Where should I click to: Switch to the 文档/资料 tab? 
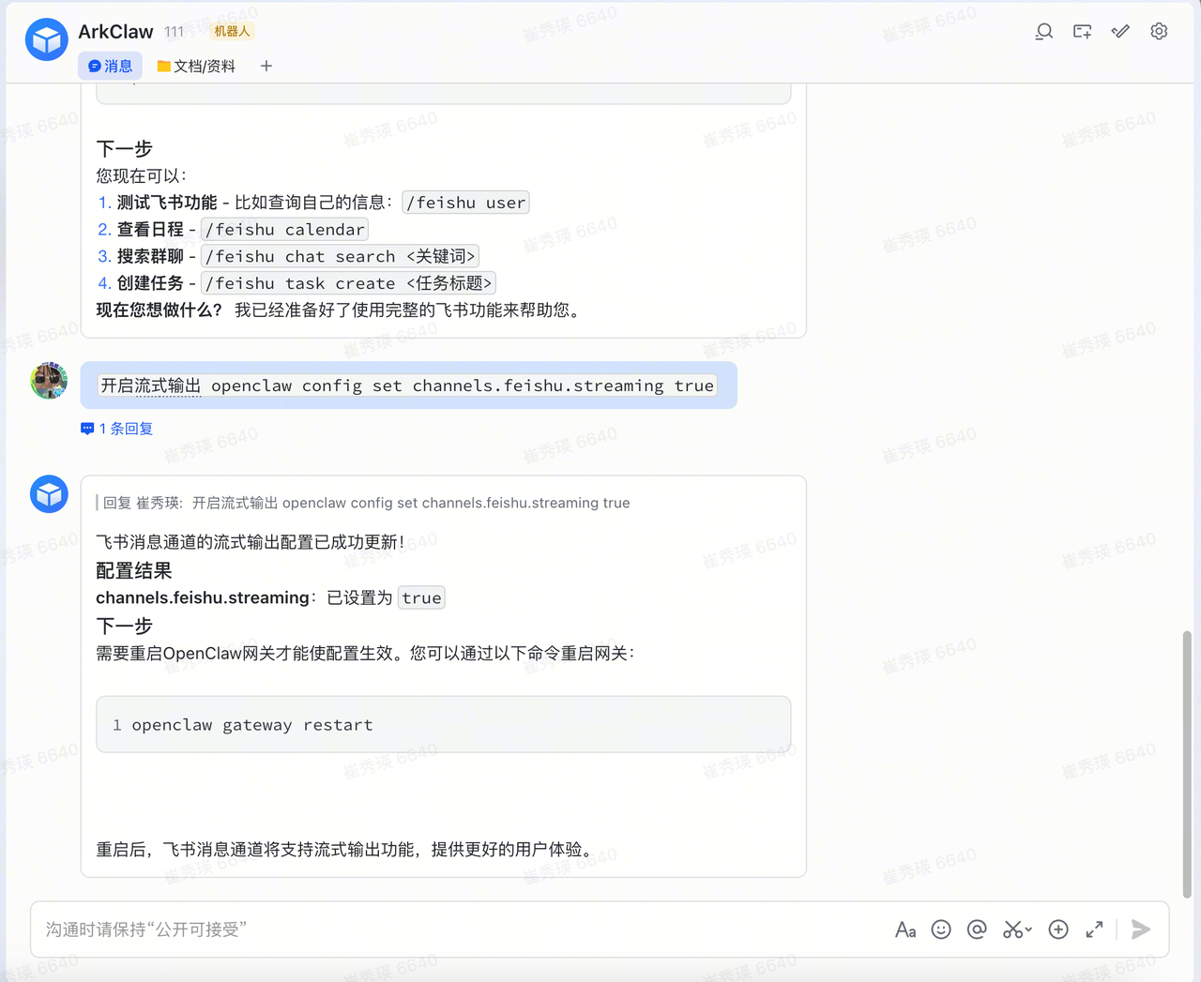(196, 66)
